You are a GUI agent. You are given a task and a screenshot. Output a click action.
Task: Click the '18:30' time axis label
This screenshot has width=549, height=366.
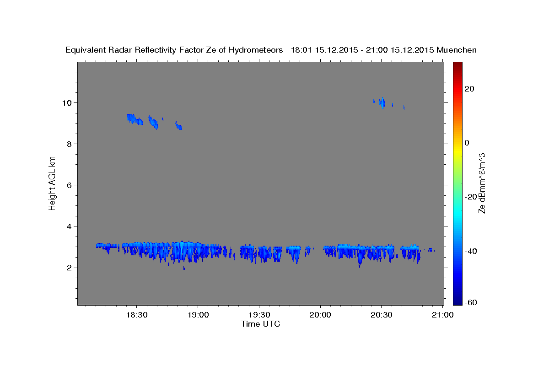pyautogui.click(x=136, y=315)
